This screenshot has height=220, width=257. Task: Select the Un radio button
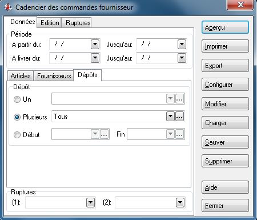coord(17,99)
